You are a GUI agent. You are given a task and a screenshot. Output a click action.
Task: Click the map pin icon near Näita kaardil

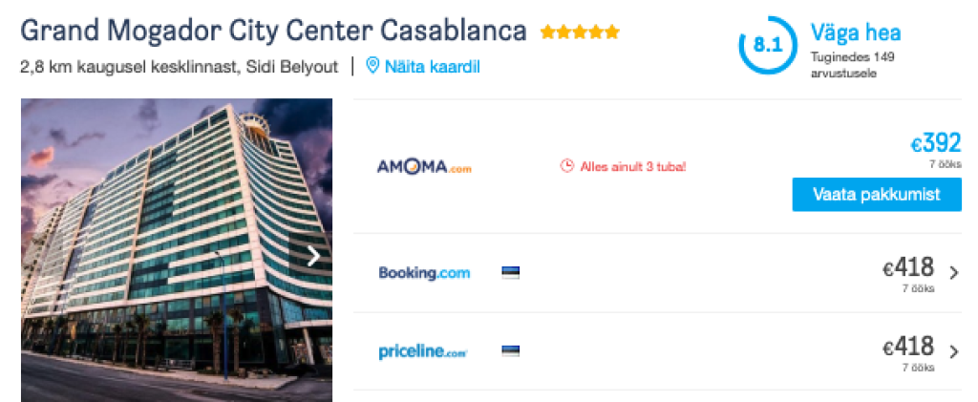tap(372, 67)
